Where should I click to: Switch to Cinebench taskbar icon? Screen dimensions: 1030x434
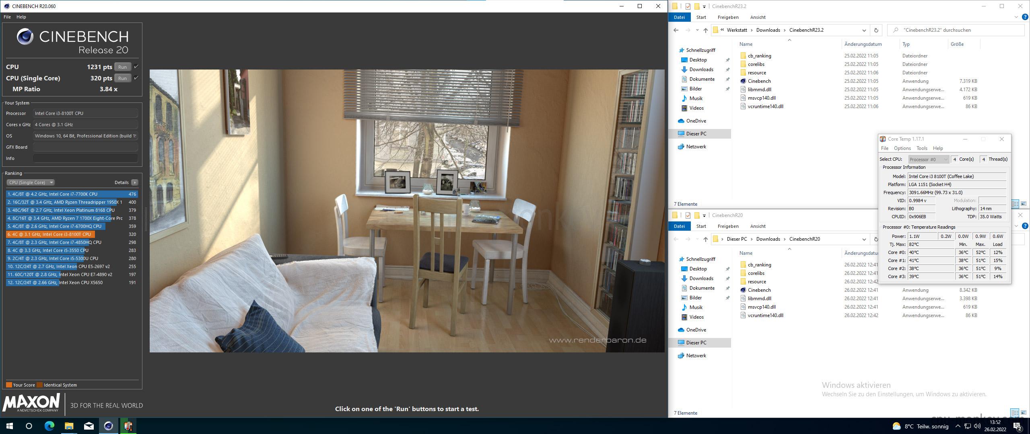click(109, 426)
